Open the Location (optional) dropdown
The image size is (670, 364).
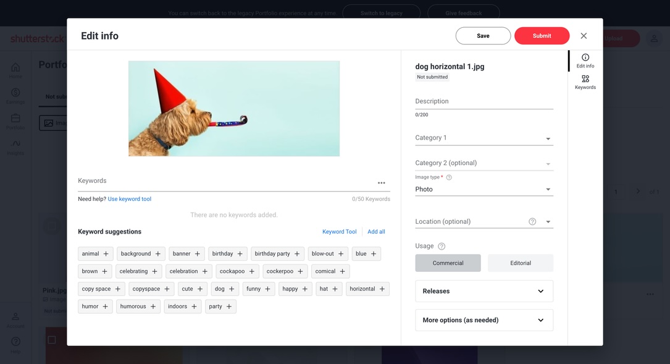click(484, 222)
